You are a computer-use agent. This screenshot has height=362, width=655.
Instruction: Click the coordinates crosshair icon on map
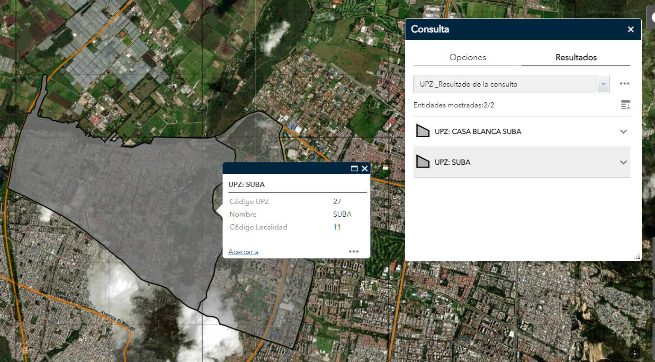635,353
